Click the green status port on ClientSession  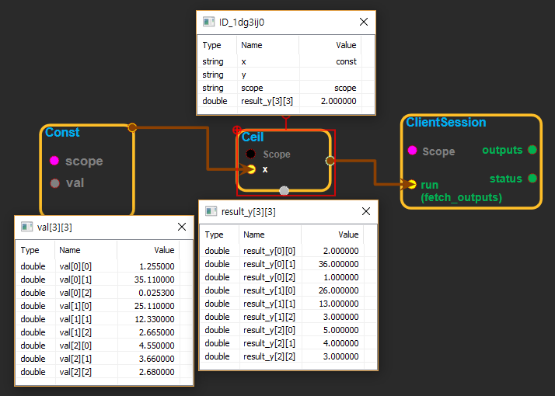tap(532, 179)
